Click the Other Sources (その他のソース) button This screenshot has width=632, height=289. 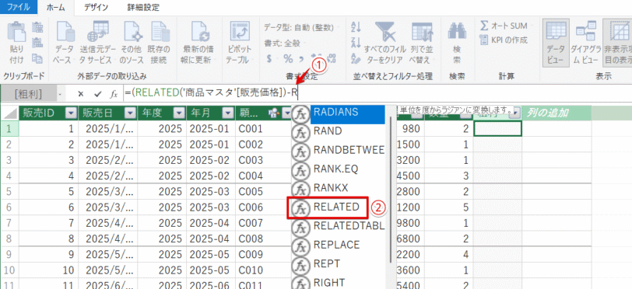coord(132,42)
